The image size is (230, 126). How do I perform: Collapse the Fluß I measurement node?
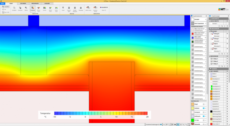click(x=211, y=49)
